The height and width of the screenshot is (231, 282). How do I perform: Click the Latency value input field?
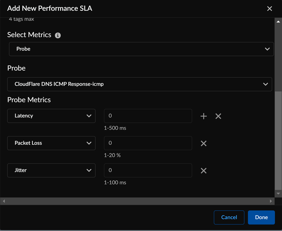tap(148, 116)
